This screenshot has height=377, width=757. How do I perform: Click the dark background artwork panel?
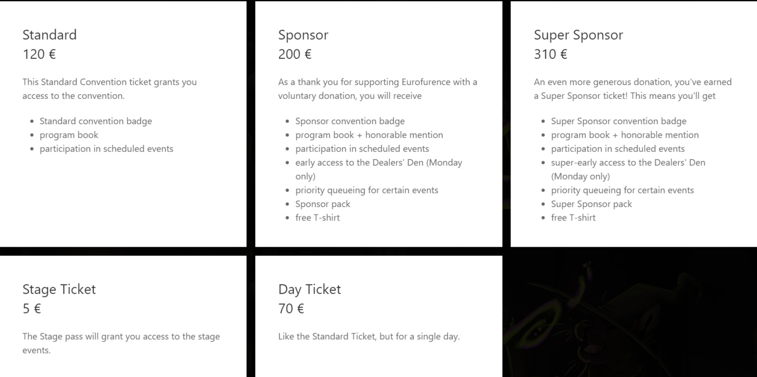(x=630, y=318)
